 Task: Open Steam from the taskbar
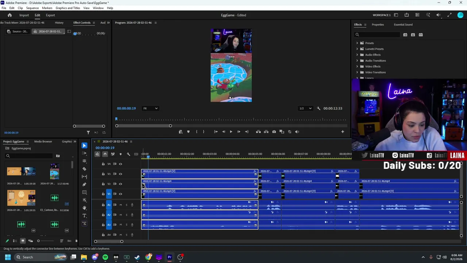click(x=137, y=257)
